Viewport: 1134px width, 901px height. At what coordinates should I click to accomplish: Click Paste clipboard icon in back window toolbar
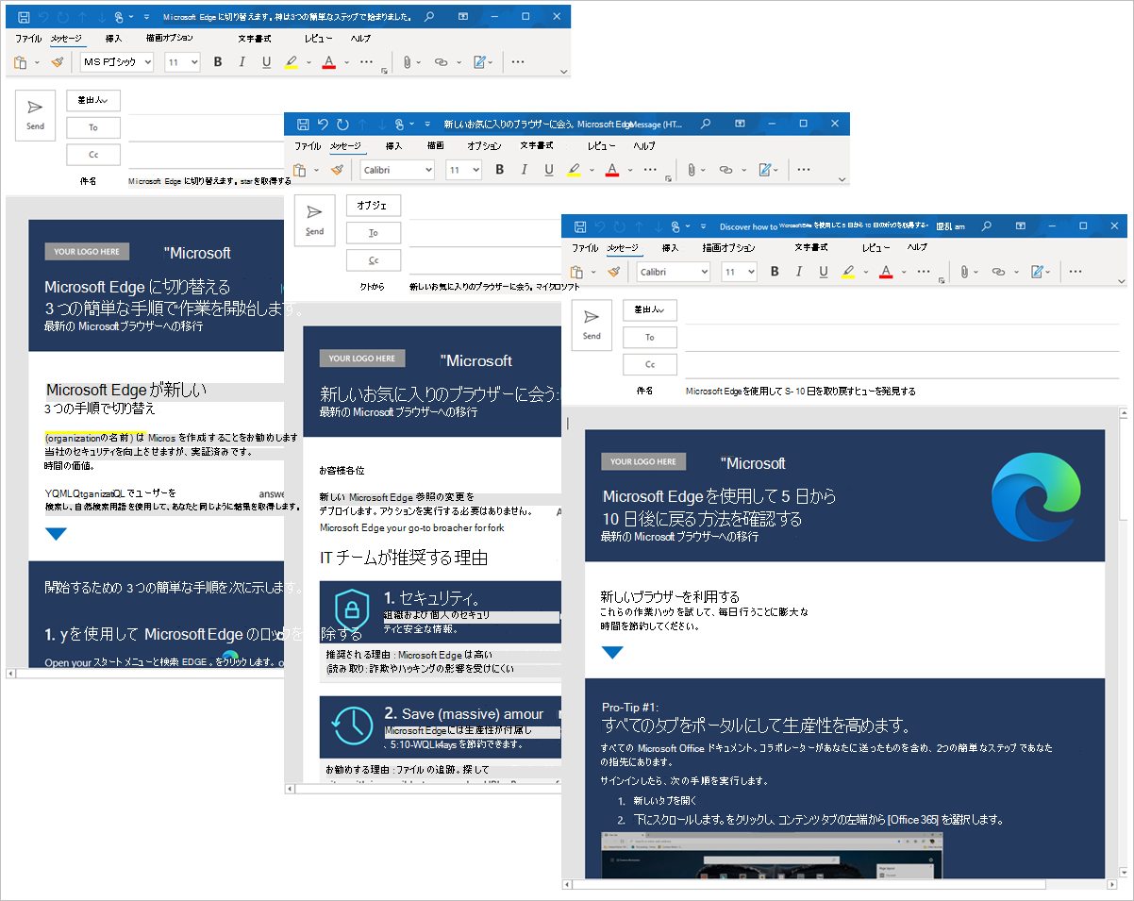point(21,62)
